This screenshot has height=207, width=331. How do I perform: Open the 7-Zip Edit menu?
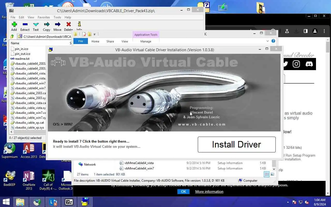21,17
